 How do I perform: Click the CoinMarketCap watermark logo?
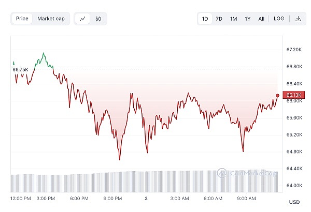(x=247, y=173)
